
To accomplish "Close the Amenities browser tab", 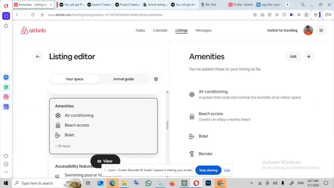I will tap(51, 4).
